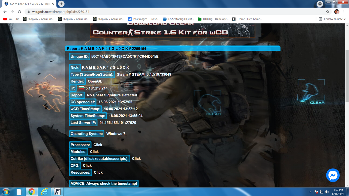Switch to Counter-Strike taskbar icon
Viewport: 349px width, 196px height.
[57, 192]
